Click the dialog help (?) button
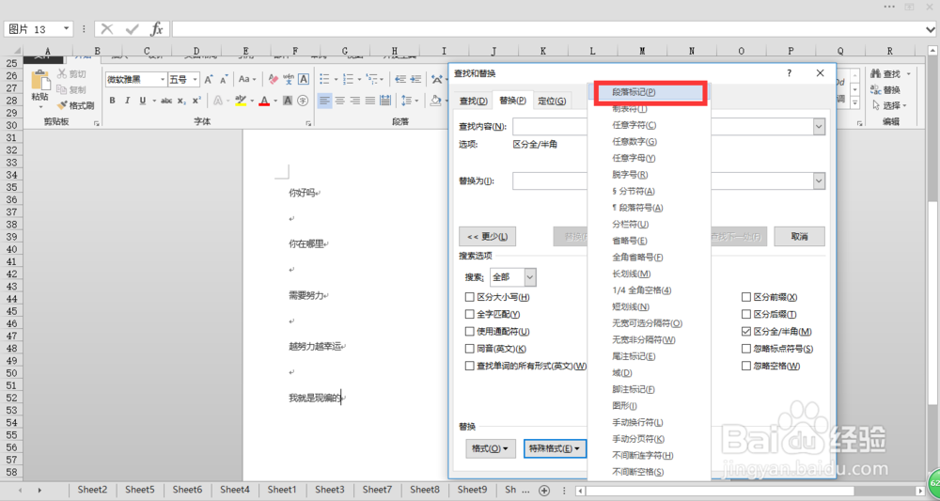This screenshot has width=940, height=501. [x=789, y=73]
